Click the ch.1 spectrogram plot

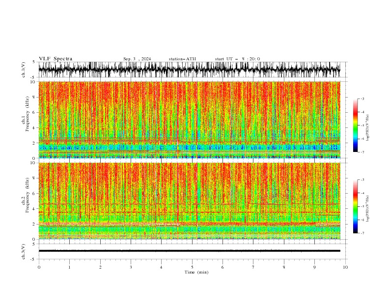pos(189,120)
